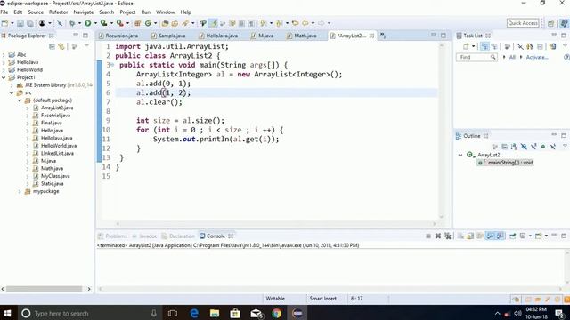Open the Debug button dropdown arrow
Image resolution: width=570 pixels, height=320 pixels.
(79, 23)
